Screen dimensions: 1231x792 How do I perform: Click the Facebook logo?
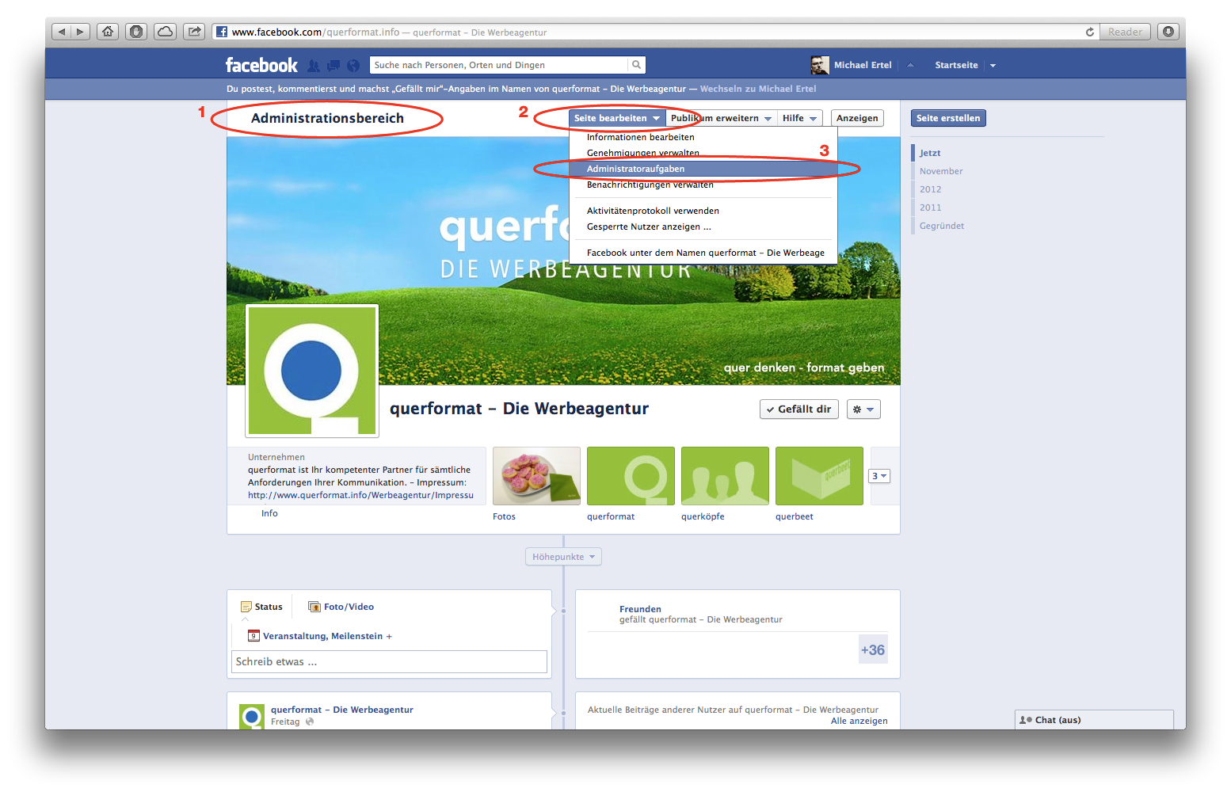click(261, 65)
